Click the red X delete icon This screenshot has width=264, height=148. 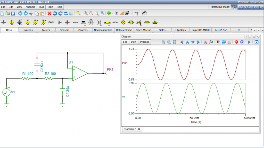(x=49, y=13)
